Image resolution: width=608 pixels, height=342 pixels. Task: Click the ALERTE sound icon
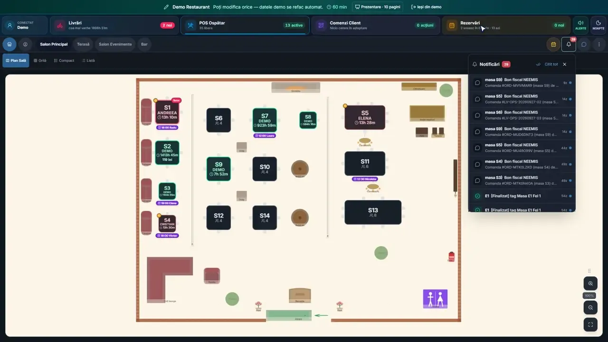click(580, 25)
